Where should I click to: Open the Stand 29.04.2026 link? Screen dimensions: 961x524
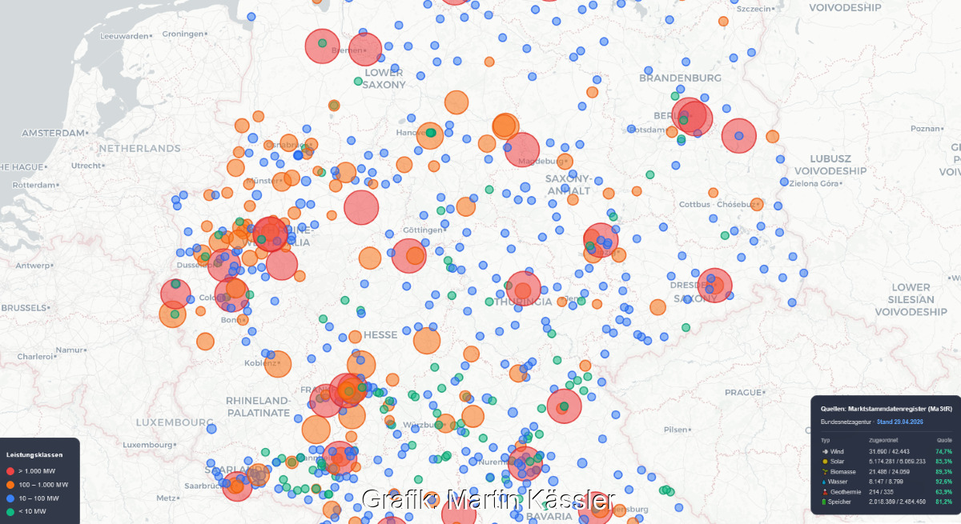tap(899, 421)
